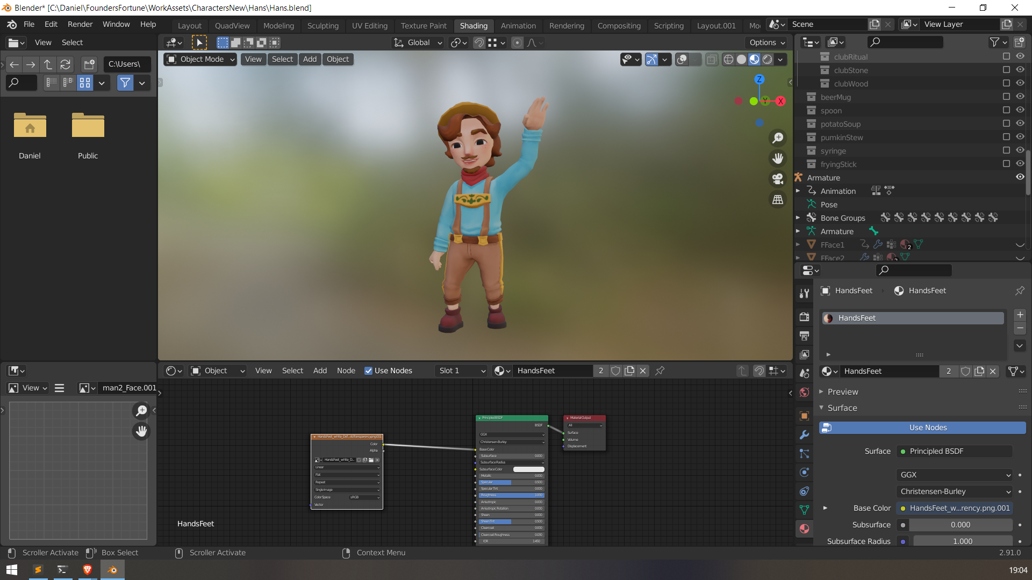Open the Material properties tab
Screen dimensions: 1032x580
804,528
